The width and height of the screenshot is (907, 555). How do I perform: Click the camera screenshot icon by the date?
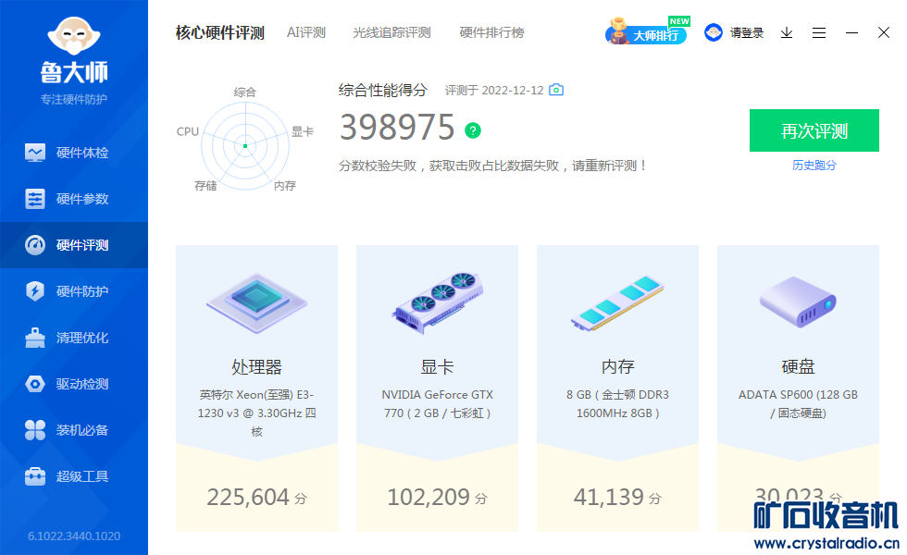(556, 90)
